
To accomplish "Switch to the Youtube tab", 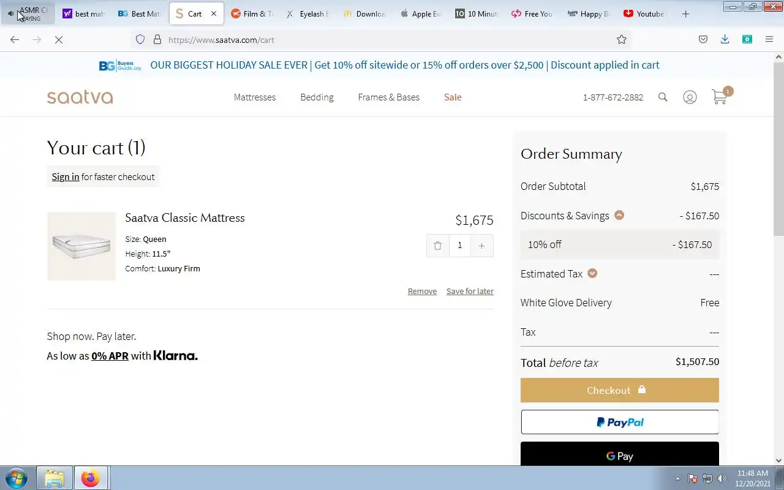I will point(644,13).
